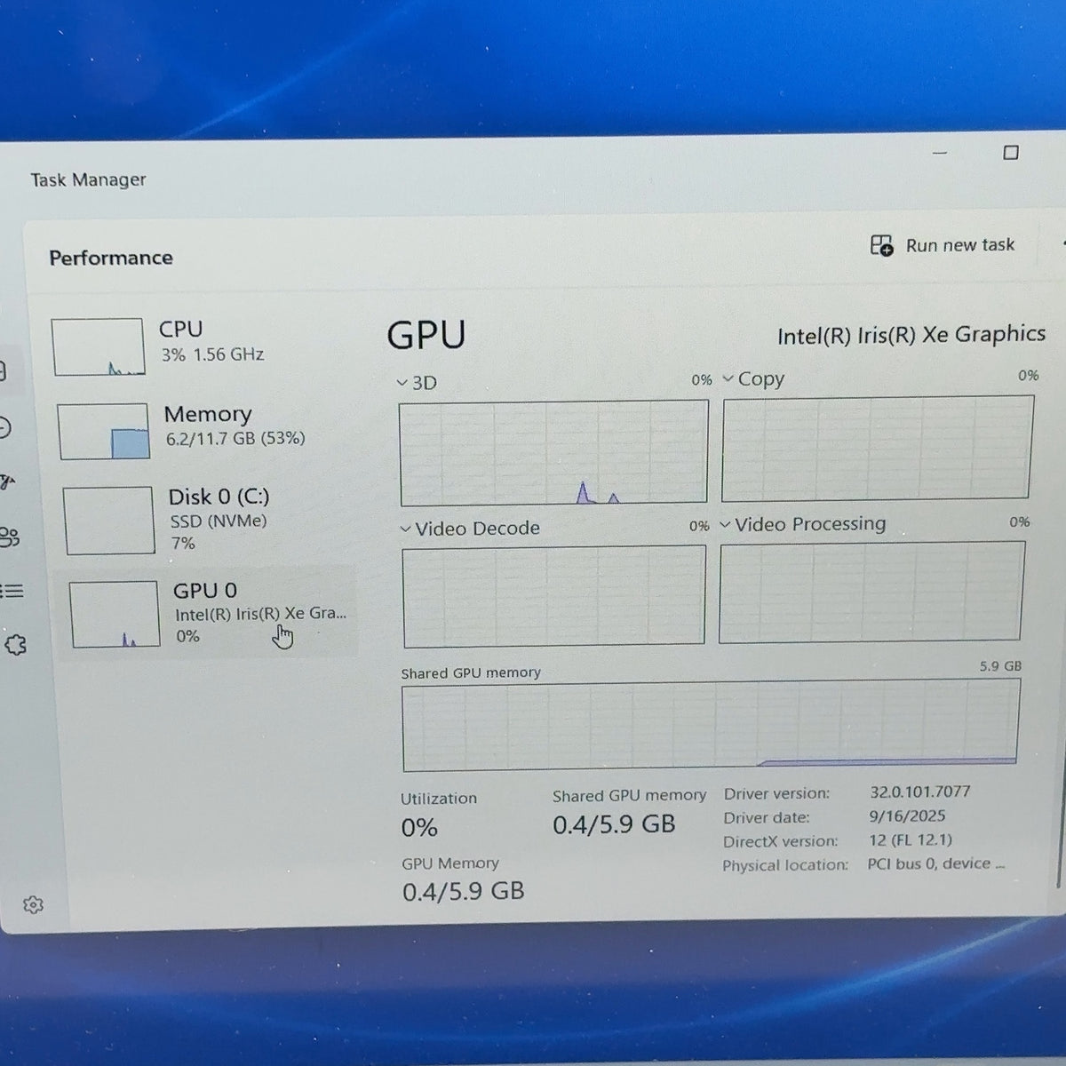1066x1066 pixels.
Task: Click the 5.9 GB graph maximum label
Action: pyautogui.click(x=1001, y=665)
